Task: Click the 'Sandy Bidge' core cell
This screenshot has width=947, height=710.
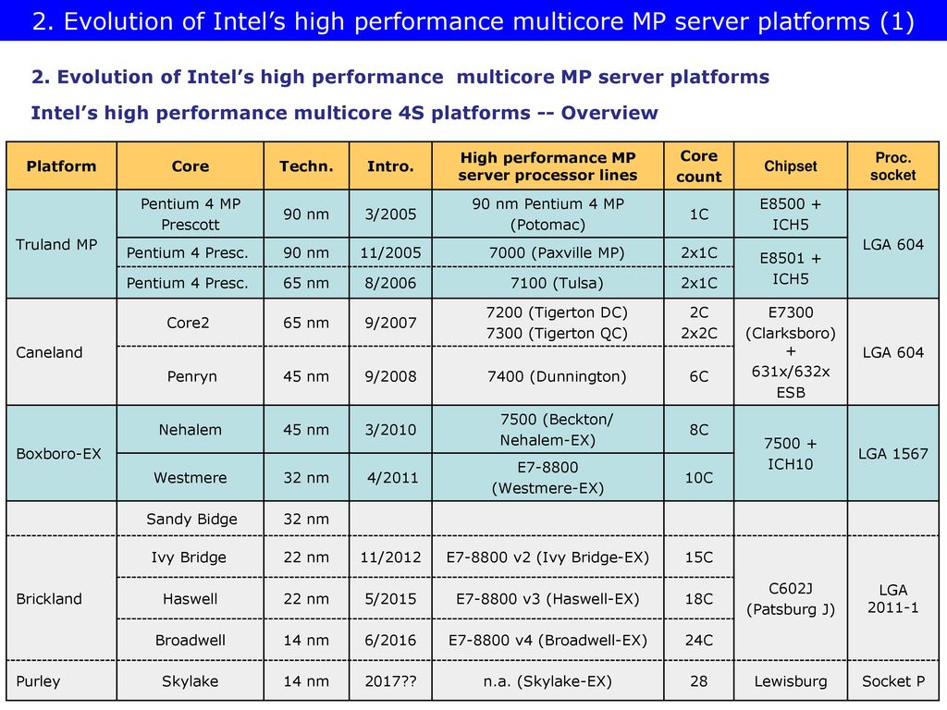Action: pos(191,519)
